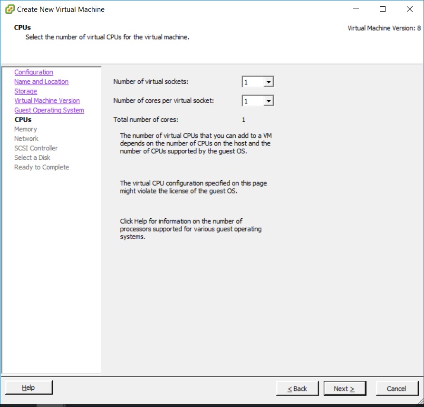Screen dimensions: 424x407
Task: Go back with the Back button
Action: tap(298, 388)
